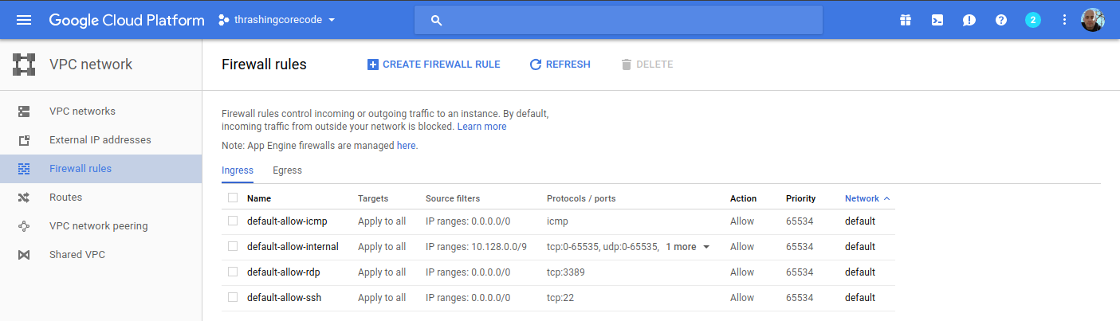This screenshot has width=1120, height=321.
Task: Open VPC network peering in sidebar
Action: coord(99,226)
